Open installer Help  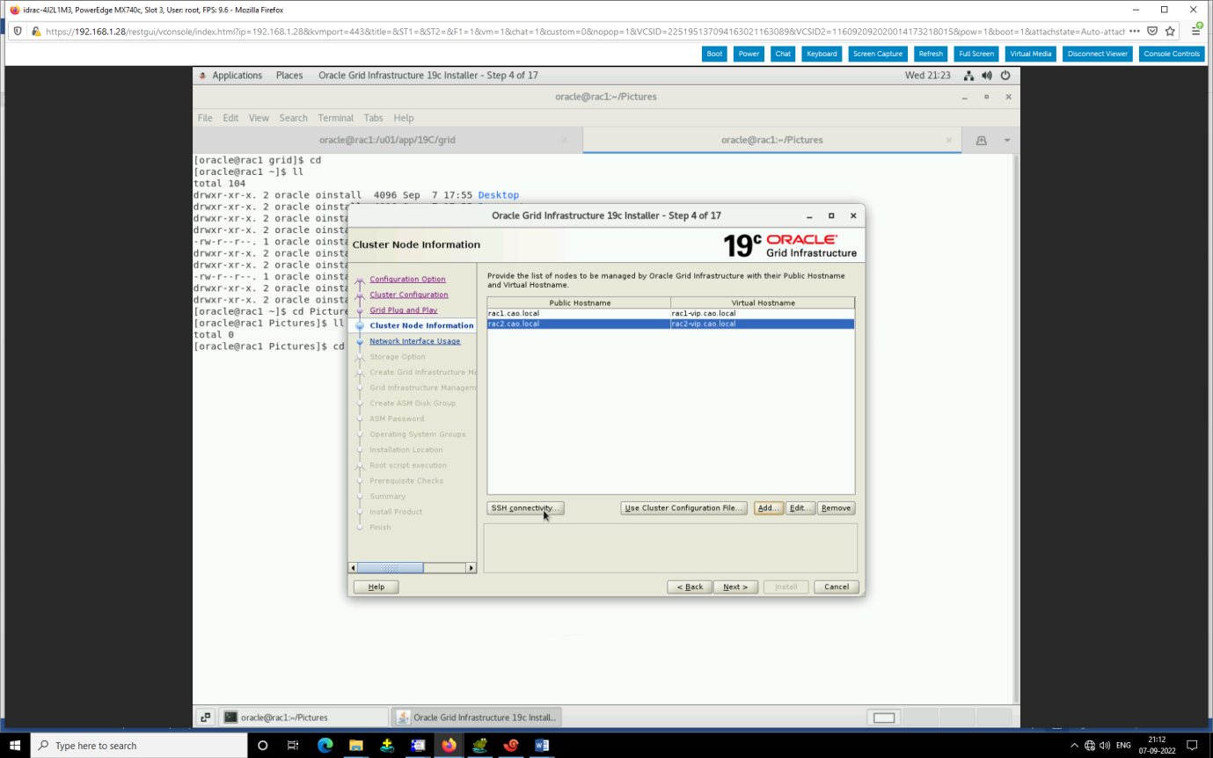coord(376,587)
